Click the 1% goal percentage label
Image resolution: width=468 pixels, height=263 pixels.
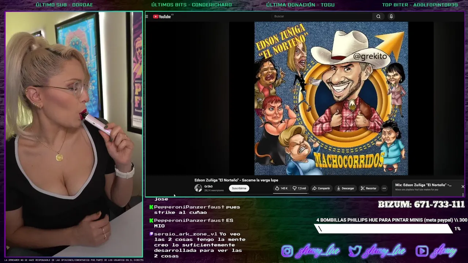(457, 229)
